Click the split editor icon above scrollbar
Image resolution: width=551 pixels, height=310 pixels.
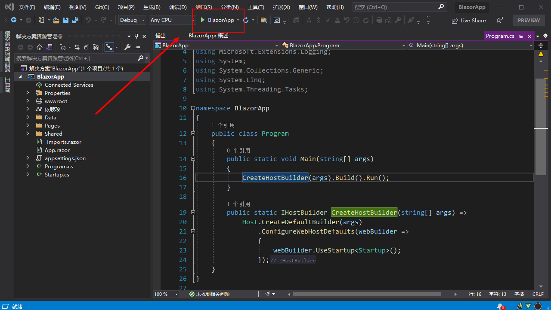tap(541, 45)
